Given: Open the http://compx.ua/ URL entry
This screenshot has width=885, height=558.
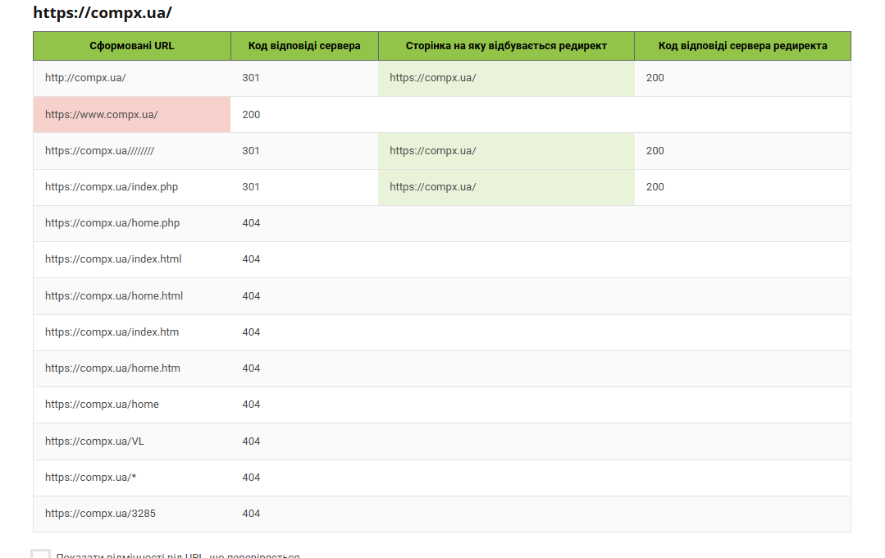Looking at the screenshot, I should [x=85, y=78].
